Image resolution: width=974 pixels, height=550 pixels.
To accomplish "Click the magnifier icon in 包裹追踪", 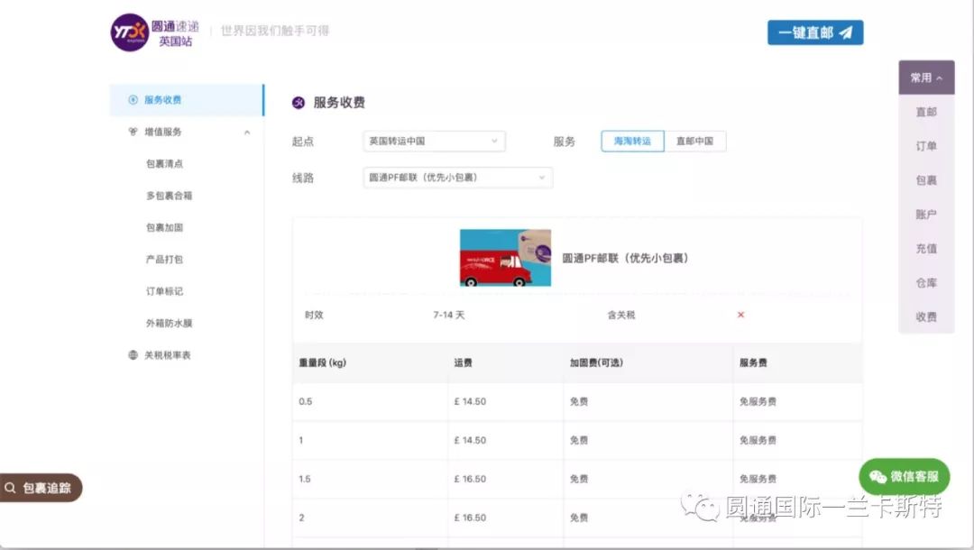I will (11, 488).
